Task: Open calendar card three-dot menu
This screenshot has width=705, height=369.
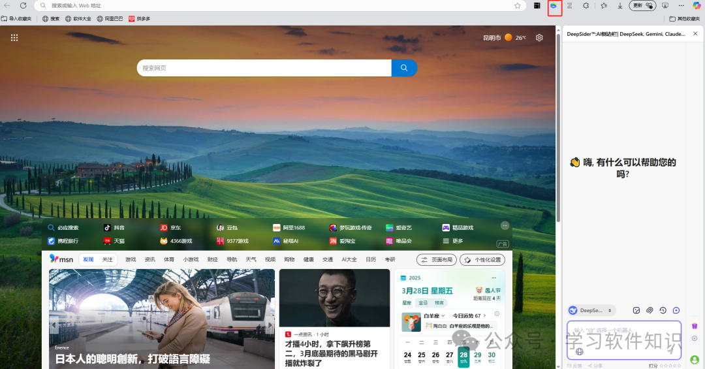Action: pos(493,278)
